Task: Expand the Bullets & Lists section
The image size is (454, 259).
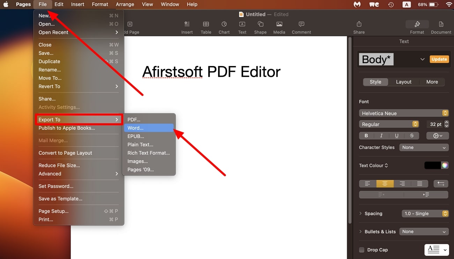Action: click(x=360, y=232)
